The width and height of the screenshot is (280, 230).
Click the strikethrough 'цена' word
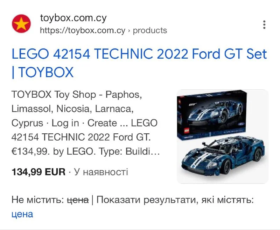(78, 200)
